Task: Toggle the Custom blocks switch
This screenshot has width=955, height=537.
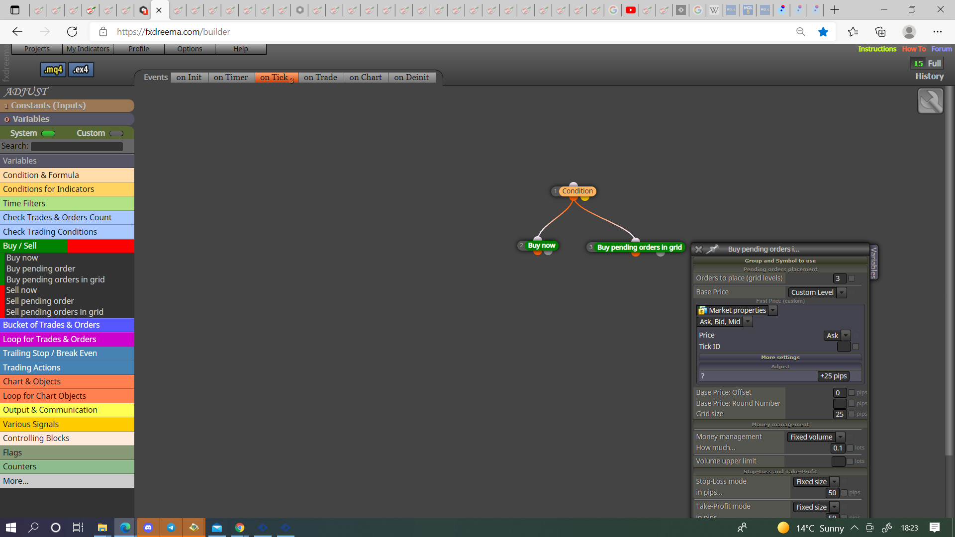Action: pos(116,133)
